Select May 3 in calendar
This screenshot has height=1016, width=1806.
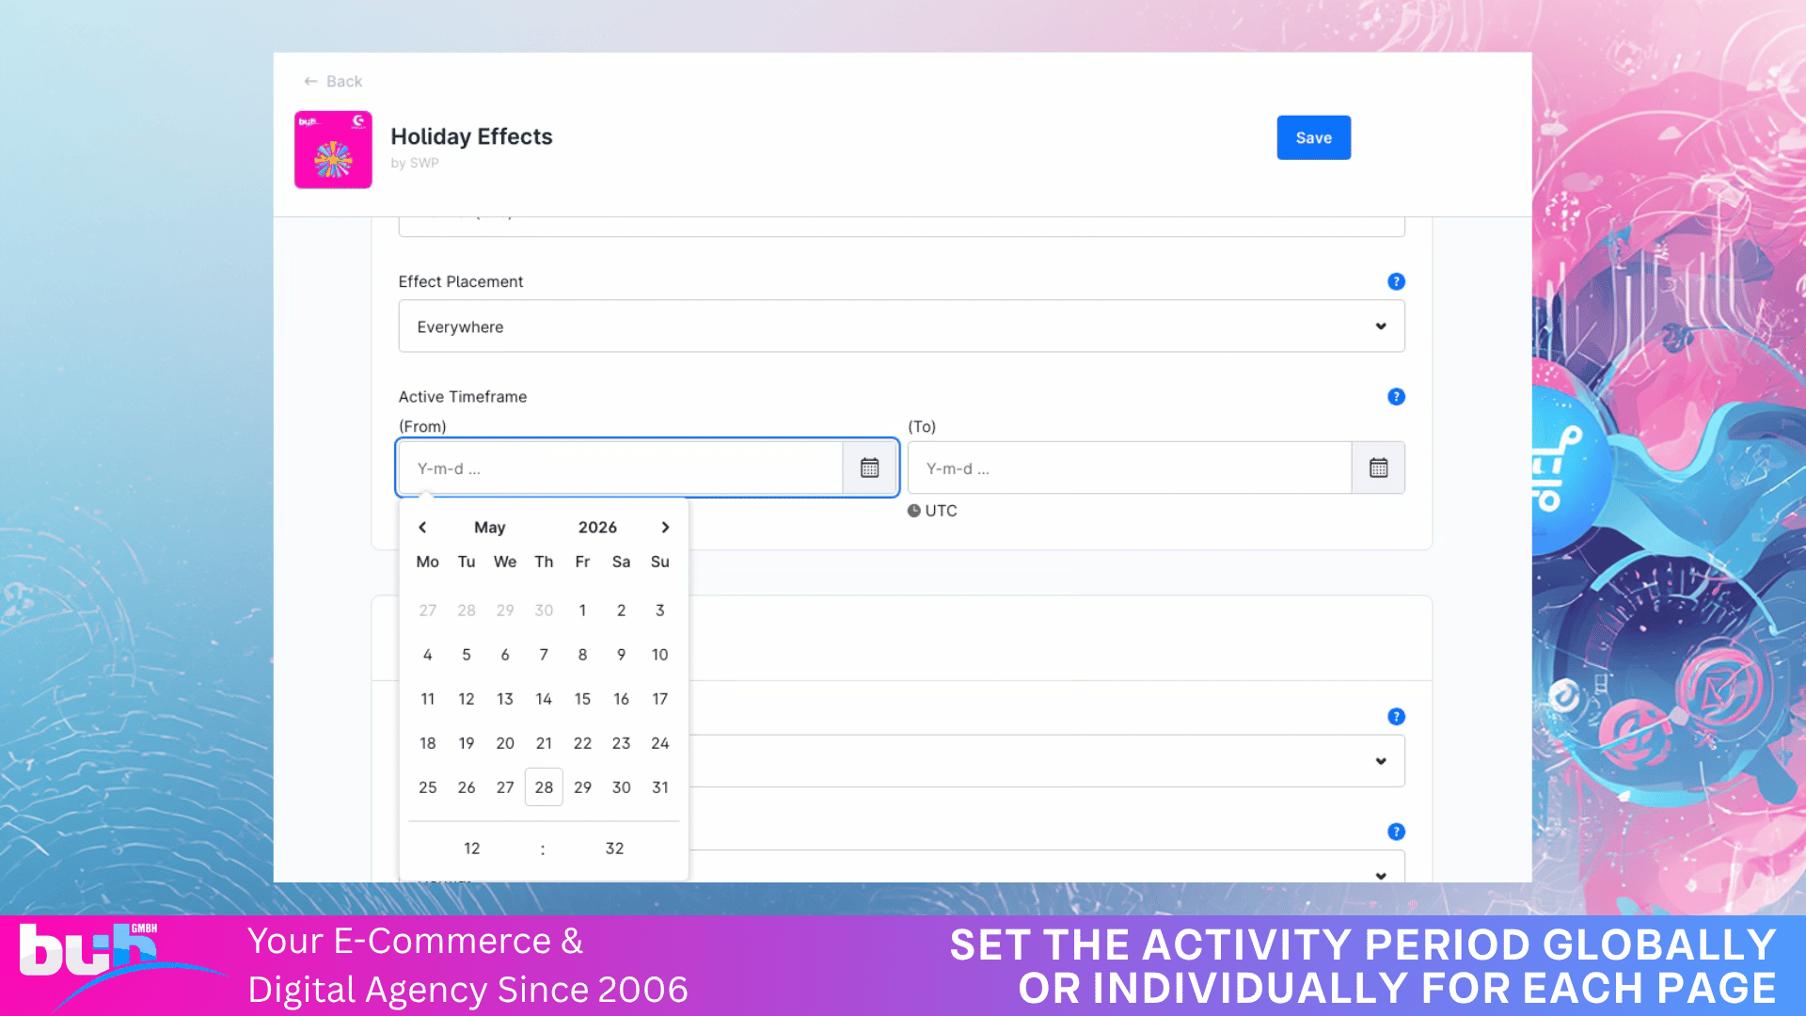point(660,611)
